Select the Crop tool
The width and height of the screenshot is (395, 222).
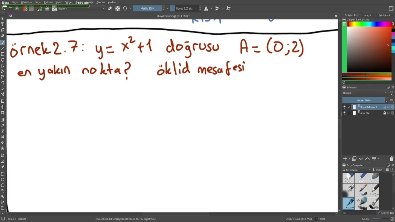(x=3, y=113)
